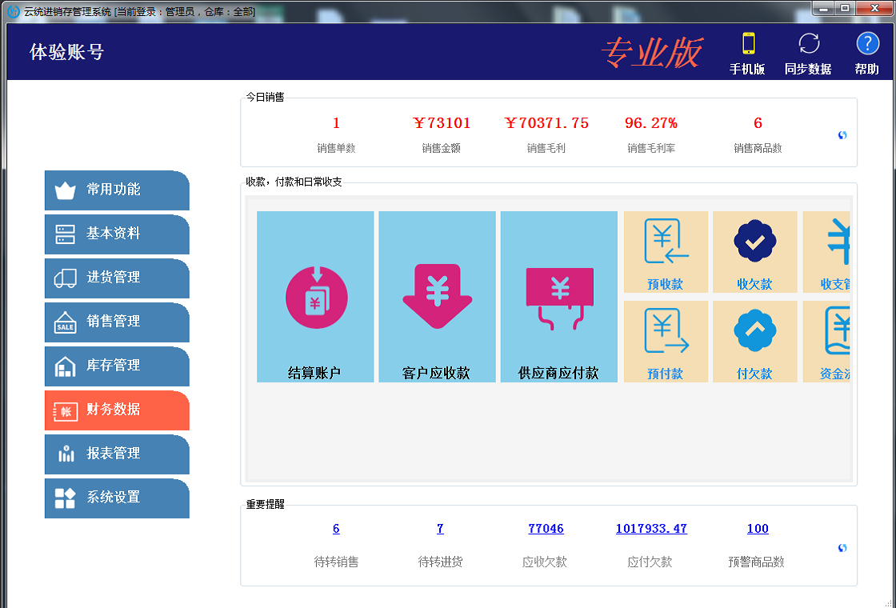The image size is (896, 608).
Task: Open the 待转销售 count 6 link
Action: click(336, 529)
